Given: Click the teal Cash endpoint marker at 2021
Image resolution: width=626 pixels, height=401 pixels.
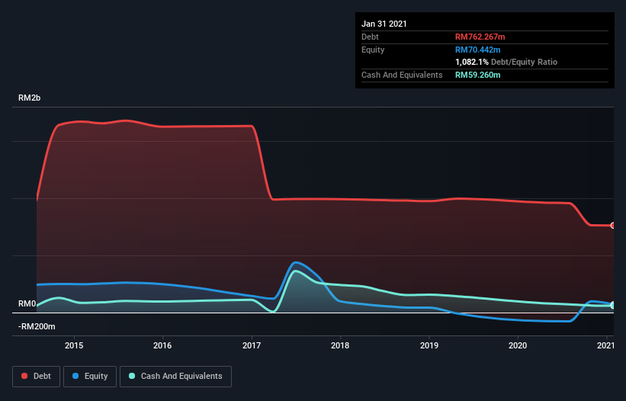Looking at the screenshot, I should [612, 305].
